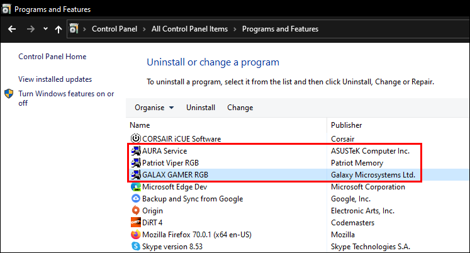Sort by Name column header

pos(140,125)
